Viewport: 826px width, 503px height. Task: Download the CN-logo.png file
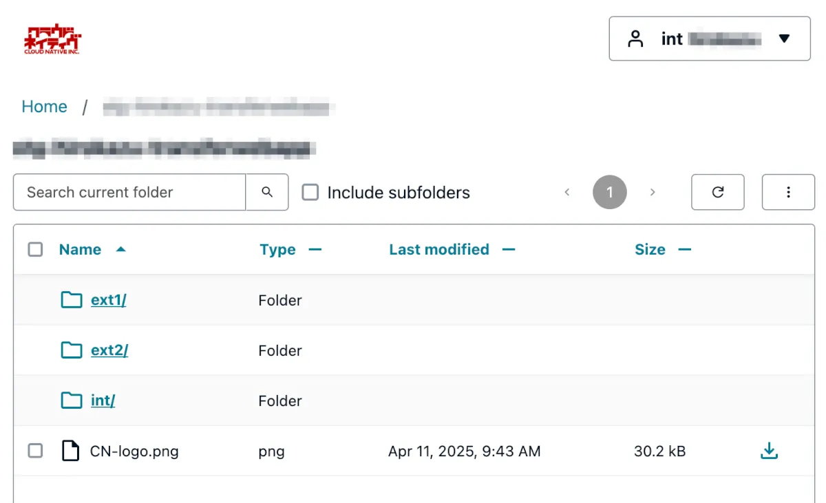769,451
